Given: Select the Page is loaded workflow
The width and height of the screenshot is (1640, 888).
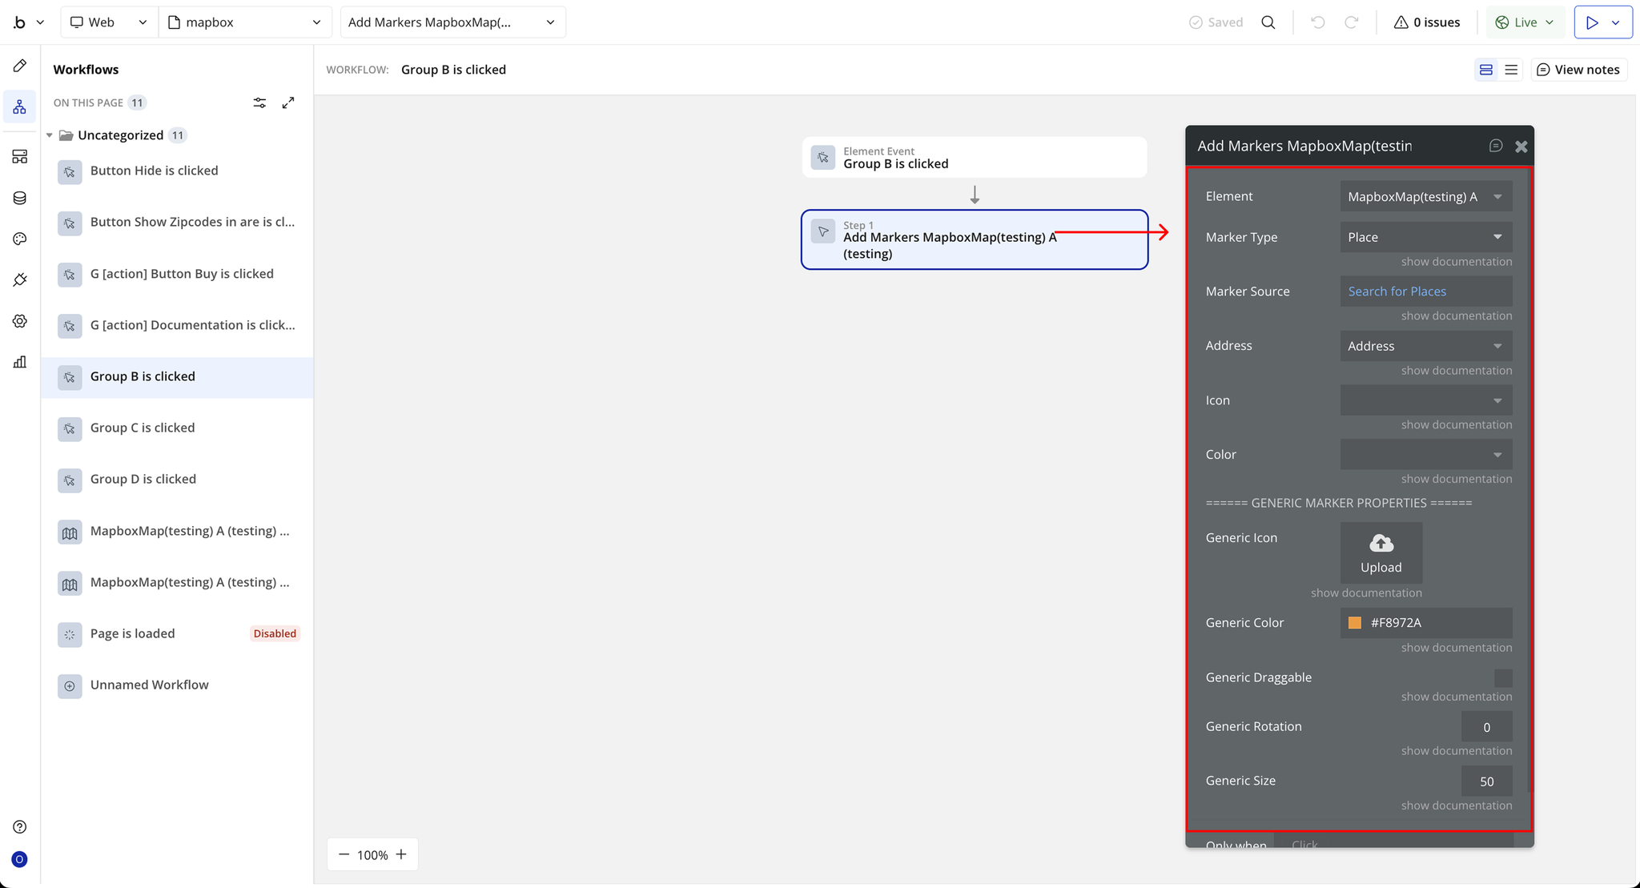Looking at the screenshot, I should coord(132,633).
